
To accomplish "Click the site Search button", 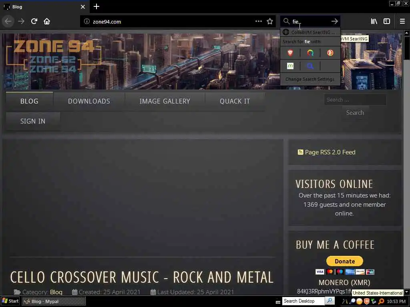I will coord(355,113).
